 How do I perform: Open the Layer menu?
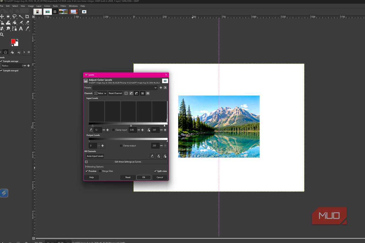(x=39, y=6)
